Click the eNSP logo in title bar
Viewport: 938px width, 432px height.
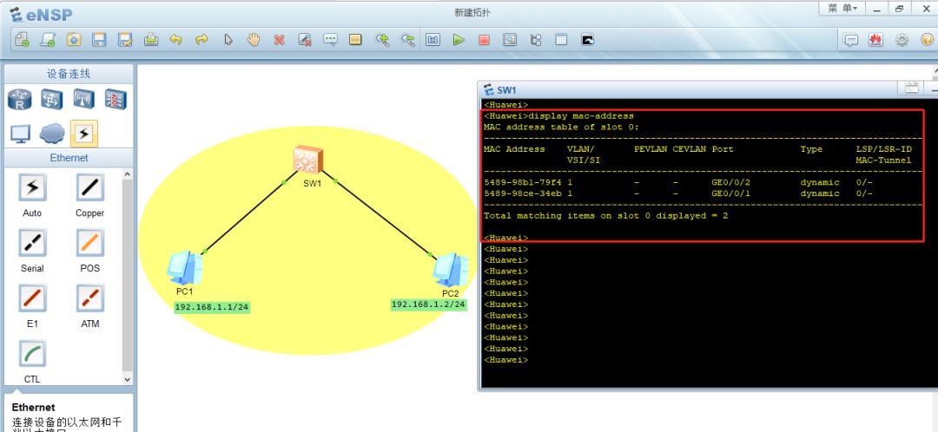pos(40,15)
